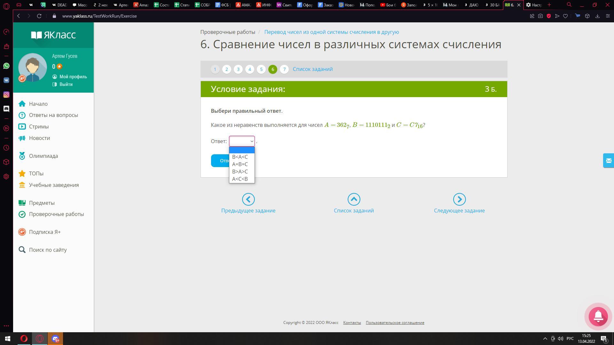614x345 pixels.
Task: Open WhatsApp in Opera sidebar
Action: point(6,66)
